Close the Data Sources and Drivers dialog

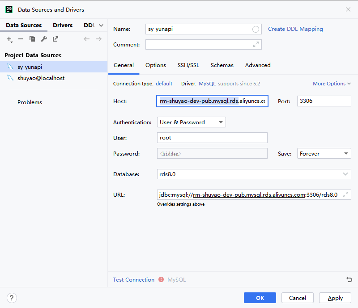348,9
